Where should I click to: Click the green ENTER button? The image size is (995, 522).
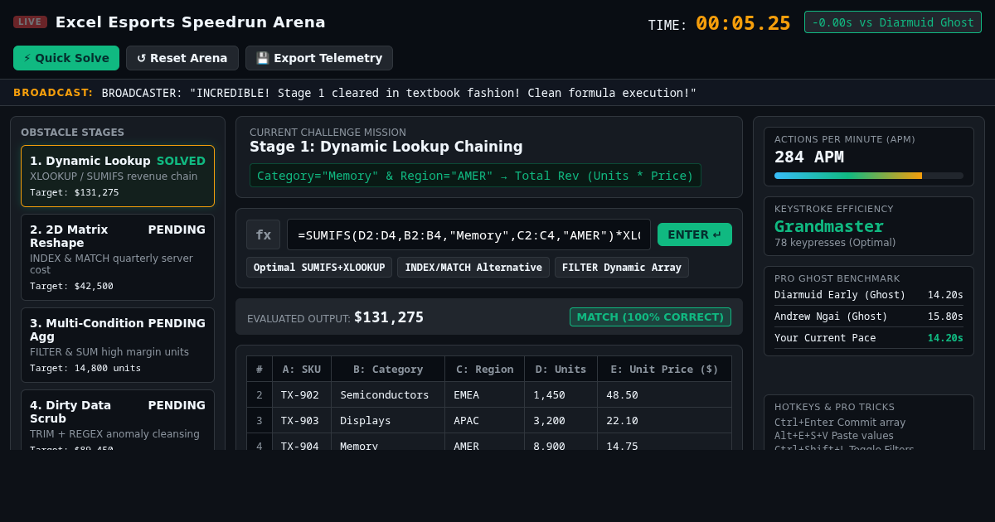click(695, 234)
